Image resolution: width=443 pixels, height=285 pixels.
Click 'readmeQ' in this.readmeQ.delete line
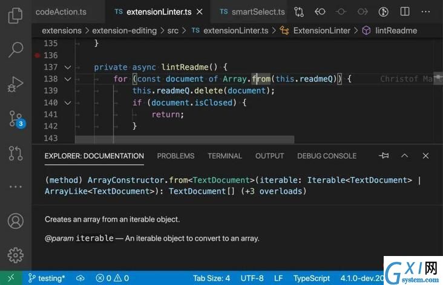pyautogui.click(x=173, y=91)
